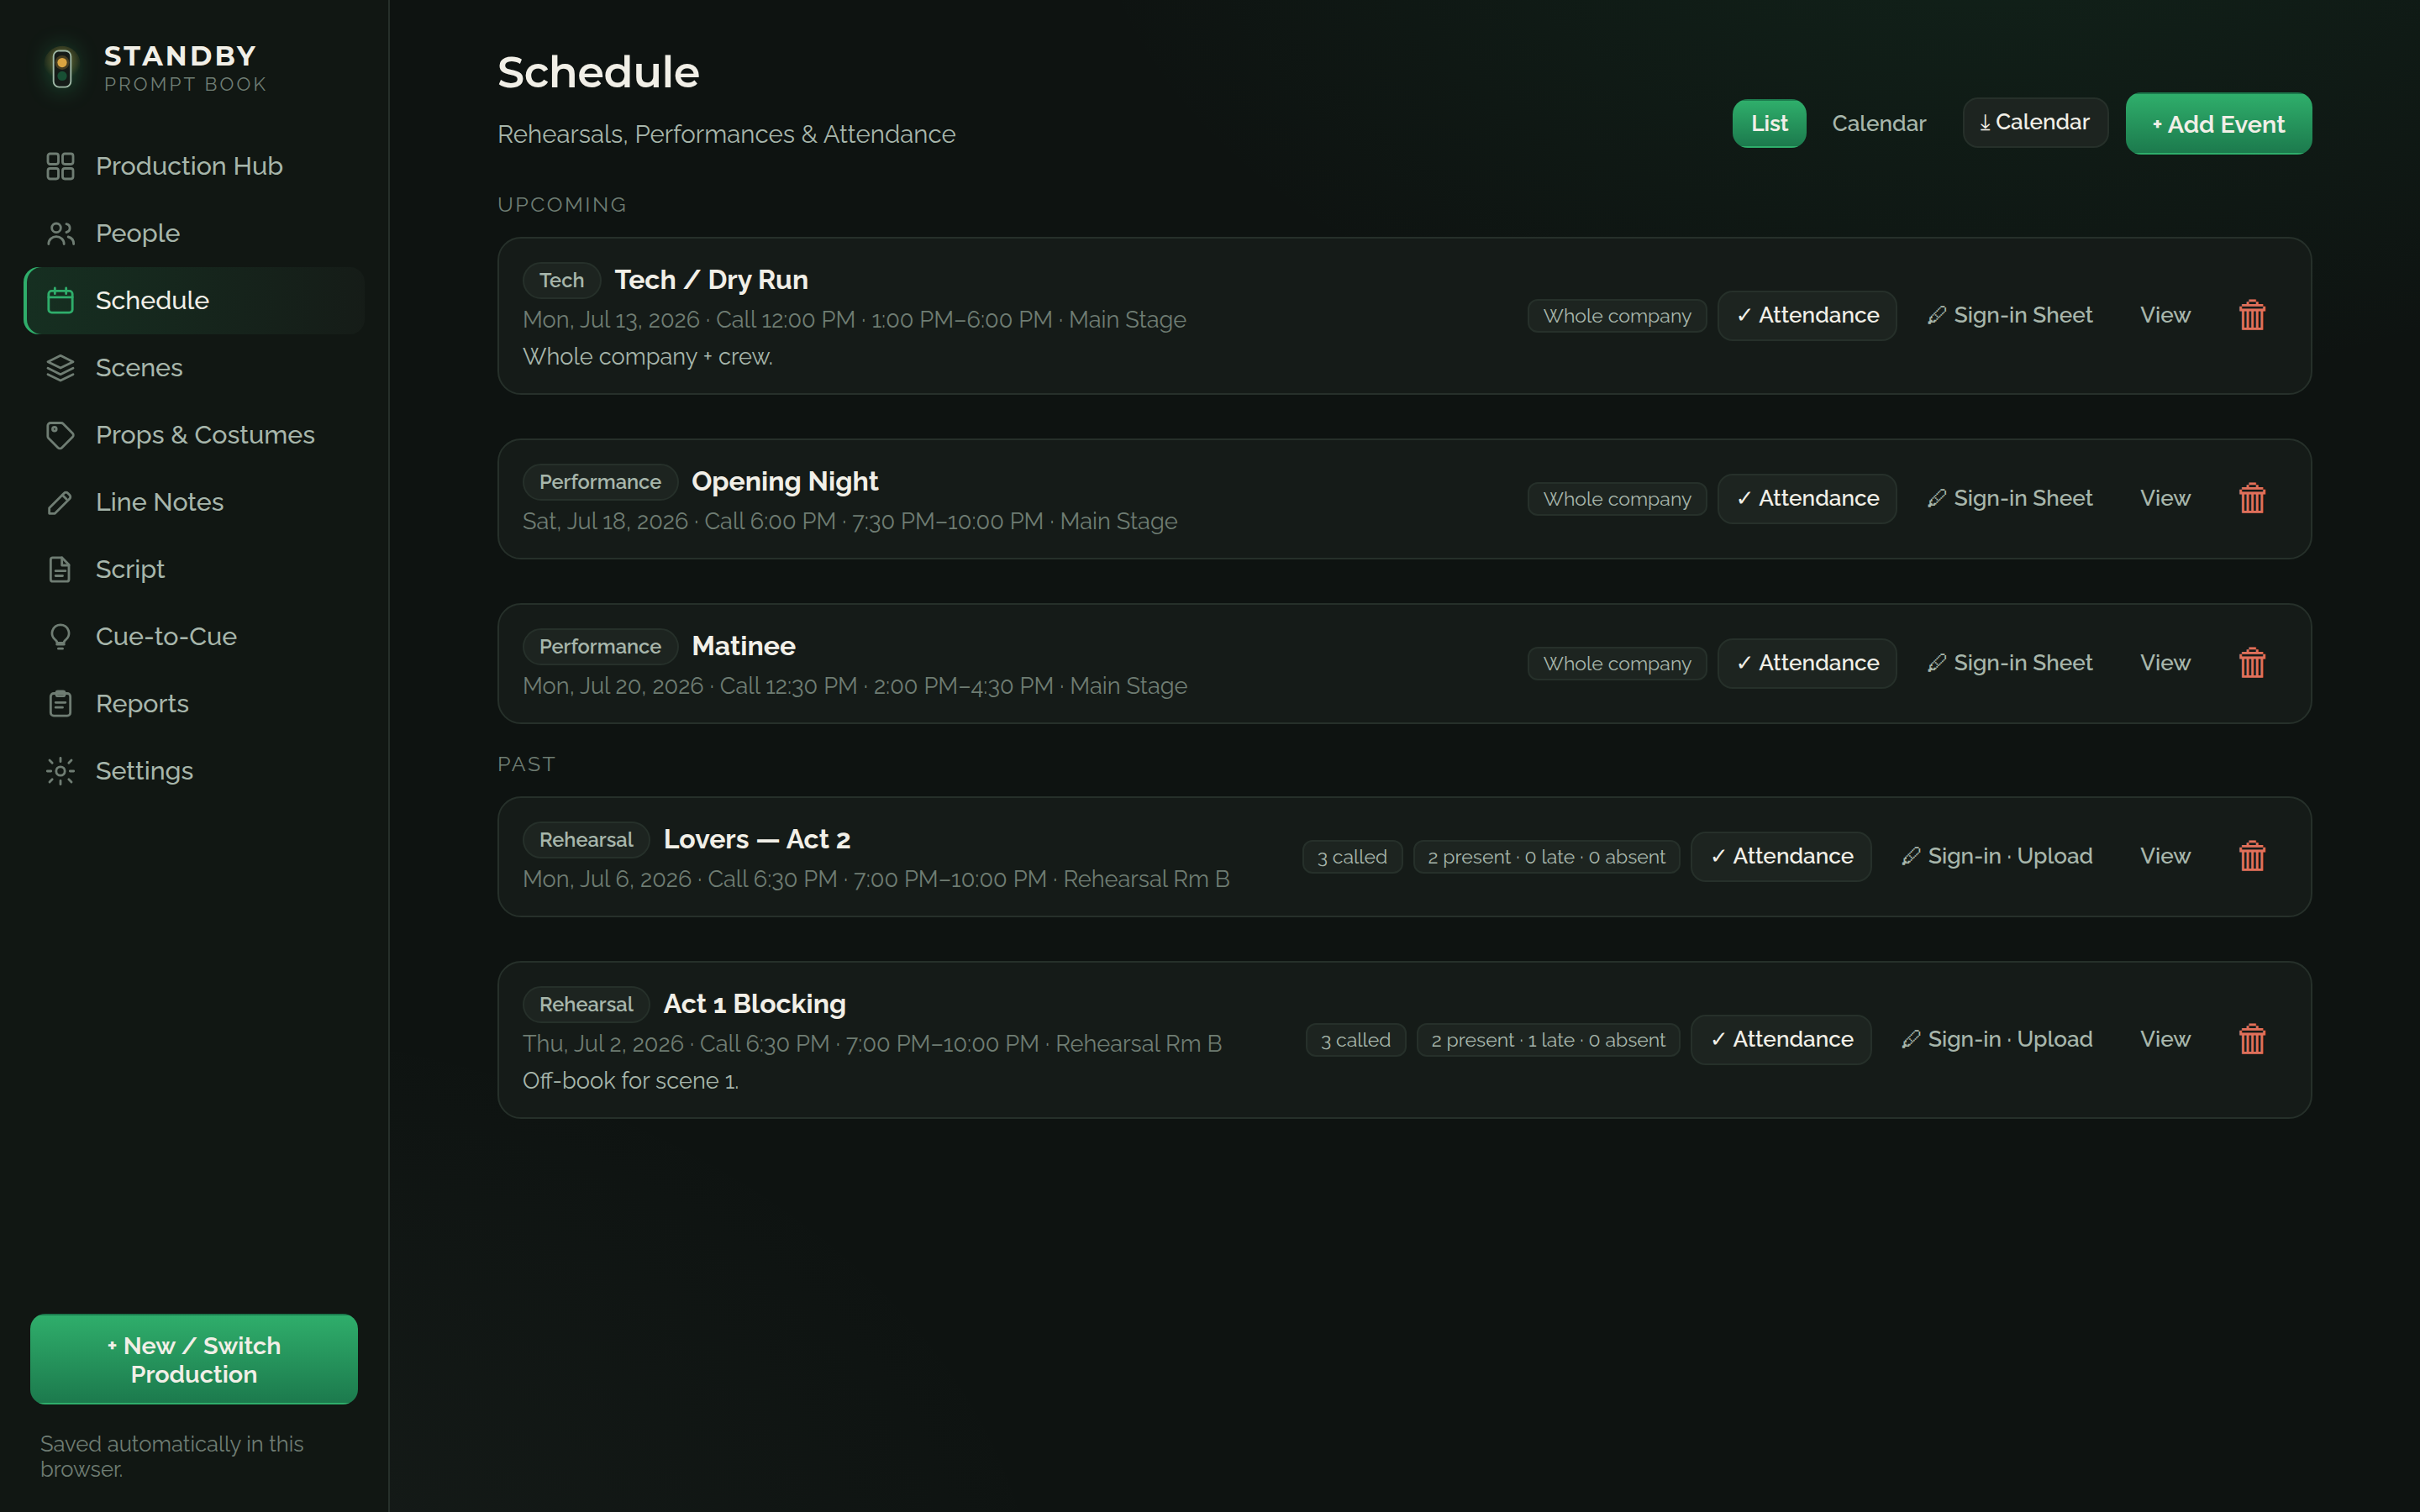Click the Script document icon

[60, 569]
